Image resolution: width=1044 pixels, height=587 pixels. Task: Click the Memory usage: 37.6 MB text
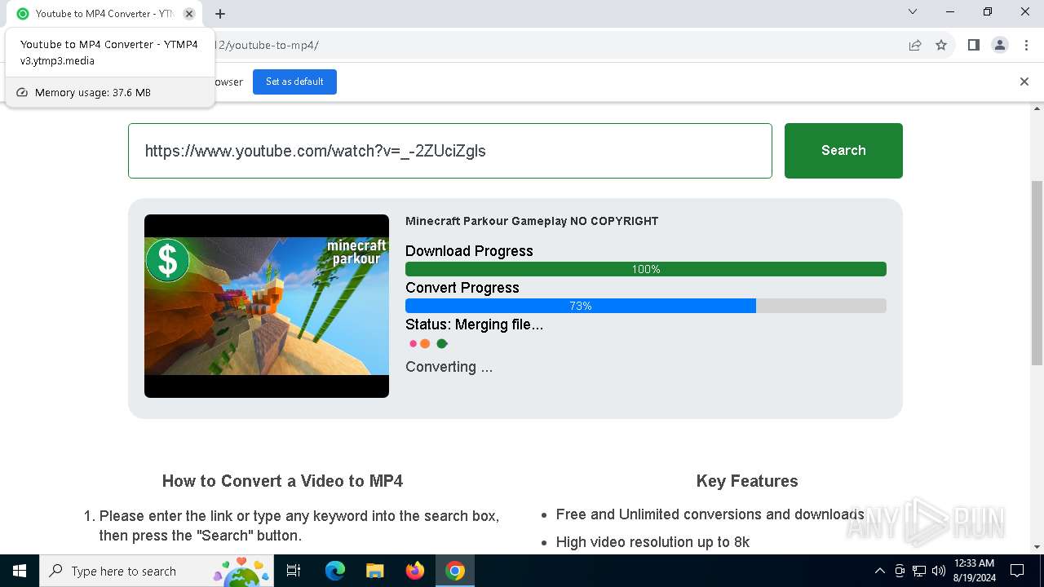point(93,93)
